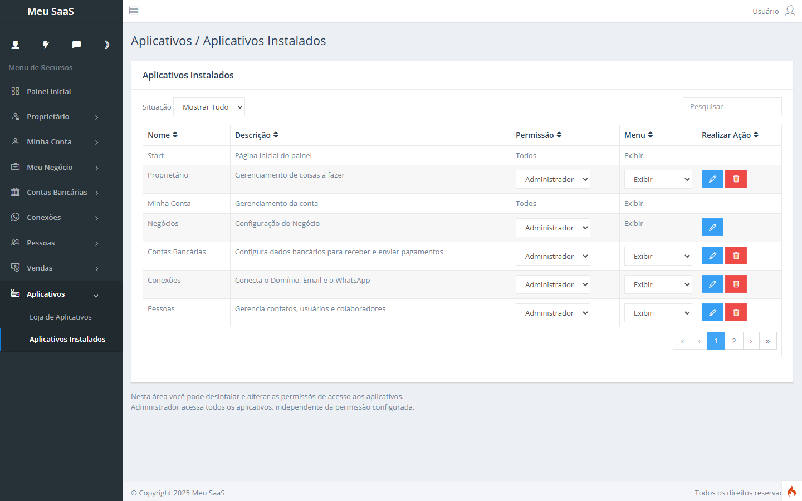Open Permissão dropdown for Conexões
This screenshot has width=802, height=501.
[x=553, y=284]
